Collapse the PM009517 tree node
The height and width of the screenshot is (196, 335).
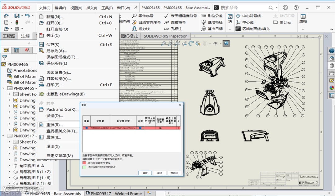(x=3, y=136)
